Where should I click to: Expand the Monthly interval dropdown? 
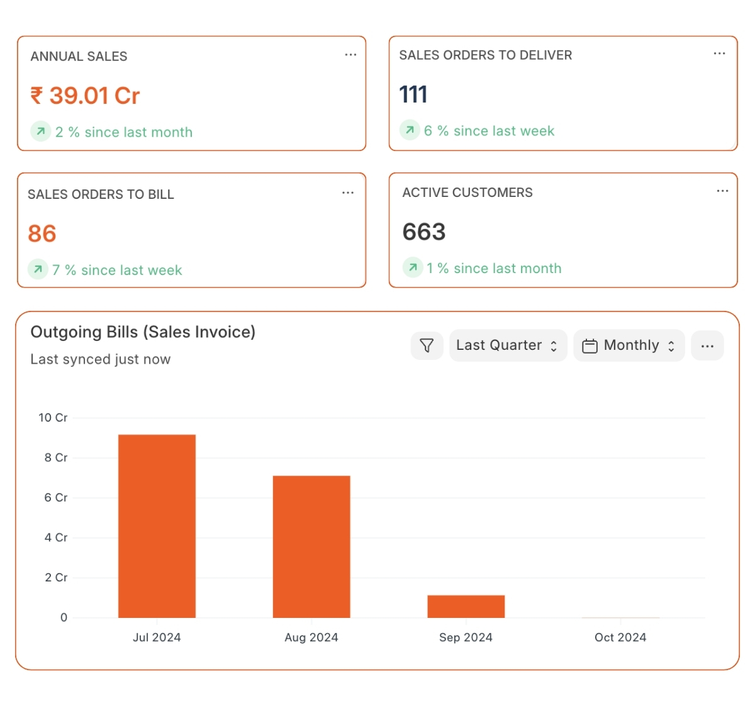tap(629, 345)
